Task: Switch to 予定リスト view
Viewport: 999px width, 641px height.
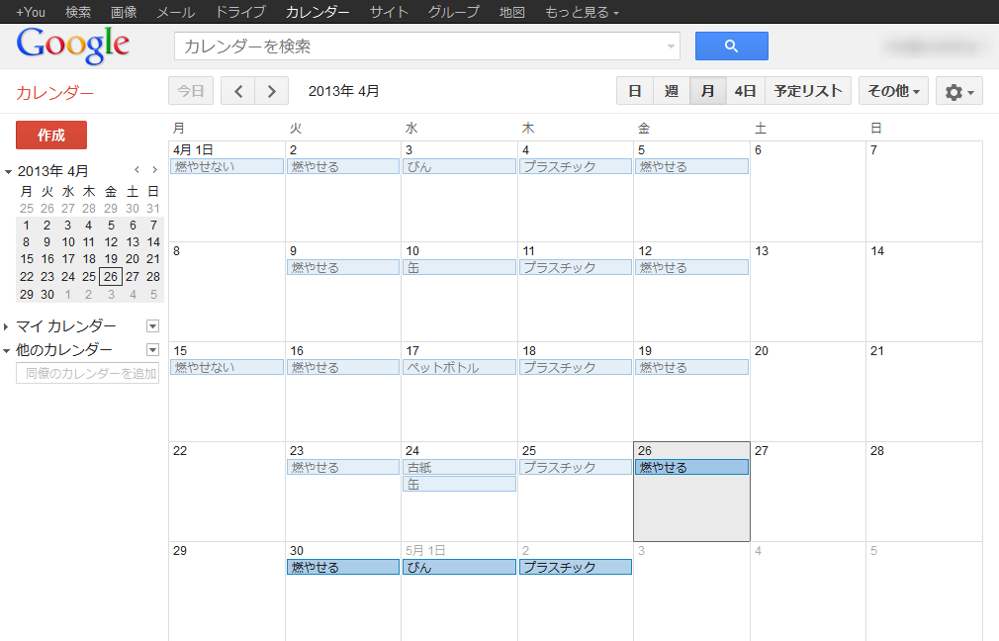Action: pos(807,91)
